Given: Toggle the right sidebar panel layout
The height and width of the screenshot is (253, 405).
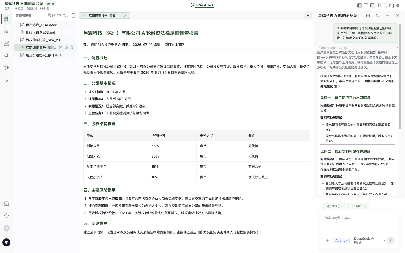Looking at the screenshot, I should pos(372,5).
